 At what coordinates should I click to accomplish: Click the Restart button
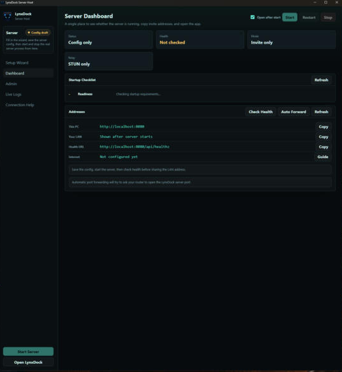coord(309,17)
